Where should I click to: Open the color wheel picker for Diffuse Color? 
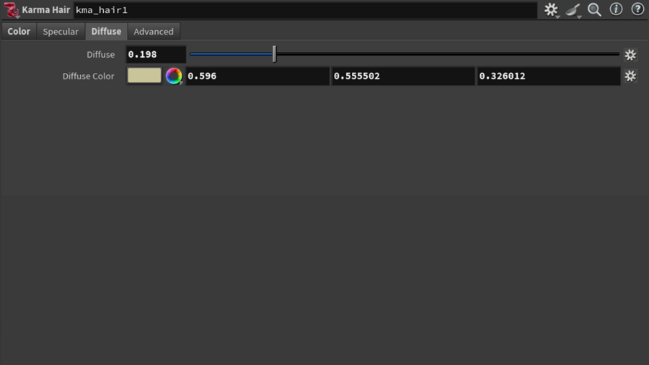point(174,76)
